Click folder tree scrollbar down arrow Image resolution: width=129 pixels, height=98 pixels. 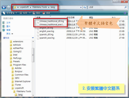[33, 95]
